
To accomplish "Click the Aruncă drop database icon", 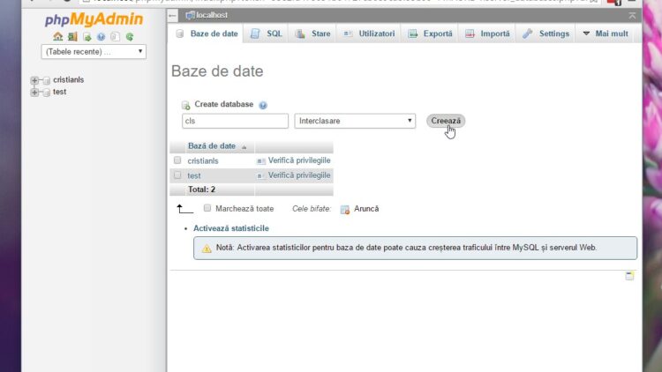I will [345, 209].
